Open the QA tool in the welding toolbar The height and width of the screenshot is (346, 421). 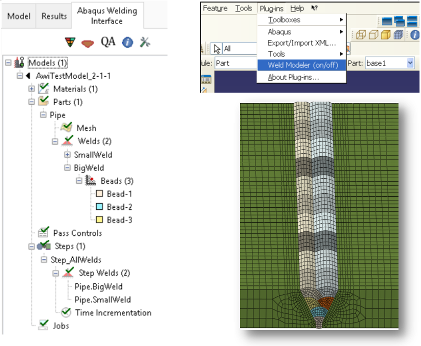point(108,42)
